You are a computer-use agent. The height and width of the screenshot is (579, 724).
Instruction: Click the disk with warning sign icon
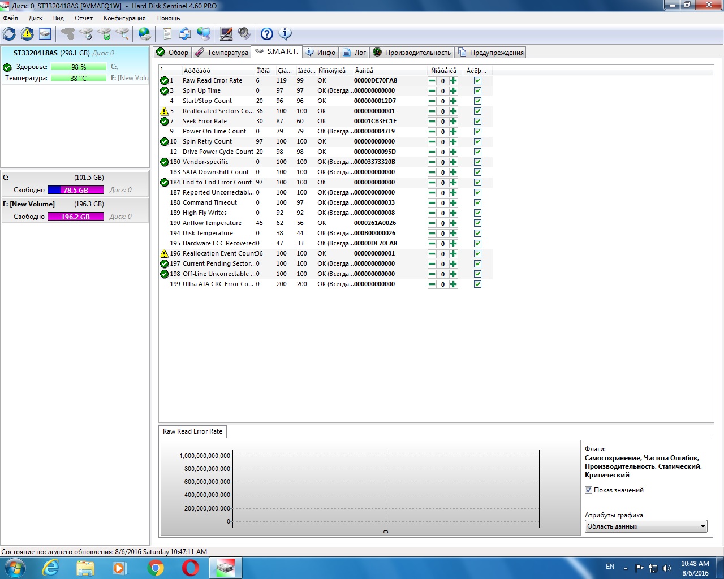tap(27, 34)
